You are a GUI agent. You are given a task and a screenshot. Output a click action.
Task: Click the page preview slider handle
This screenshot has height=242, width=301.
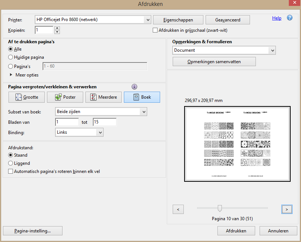pyautogui.click(x=220, y=208)
